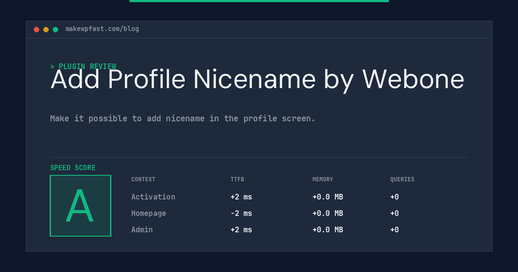Screen dimensions: 518x272
Task: Click Homepage TTFB value -2 ms
Action: (241, 213)
